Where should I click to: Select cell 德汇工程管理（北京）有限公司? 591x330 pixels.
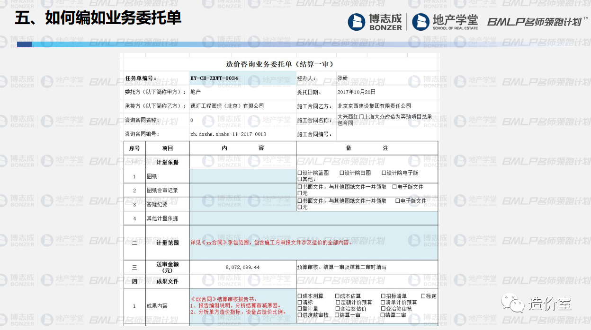point(227,106)
